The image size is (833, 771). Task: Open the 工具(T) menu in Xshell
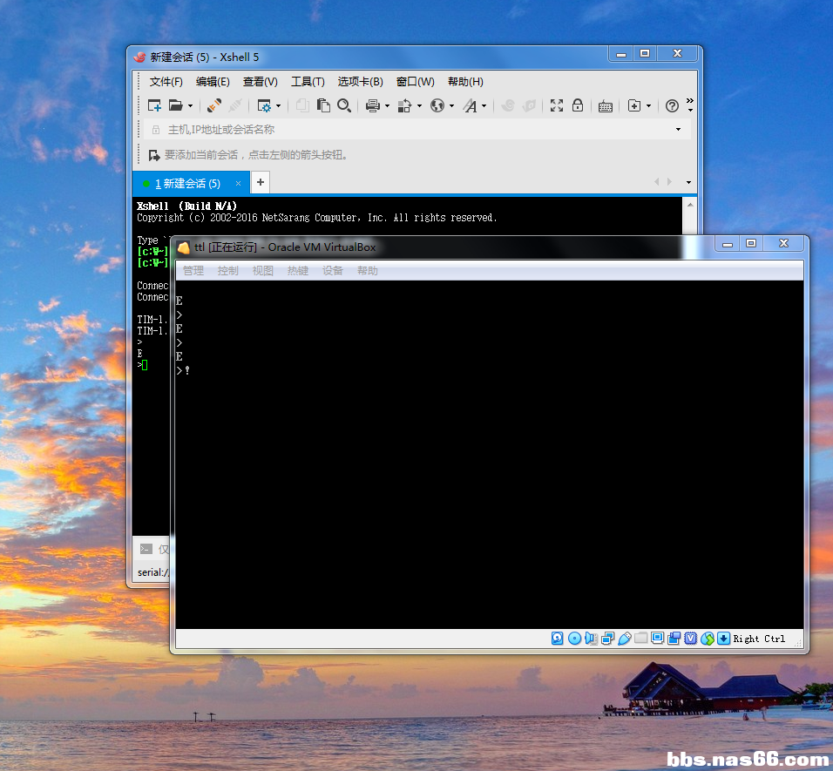tap(308, 82)
